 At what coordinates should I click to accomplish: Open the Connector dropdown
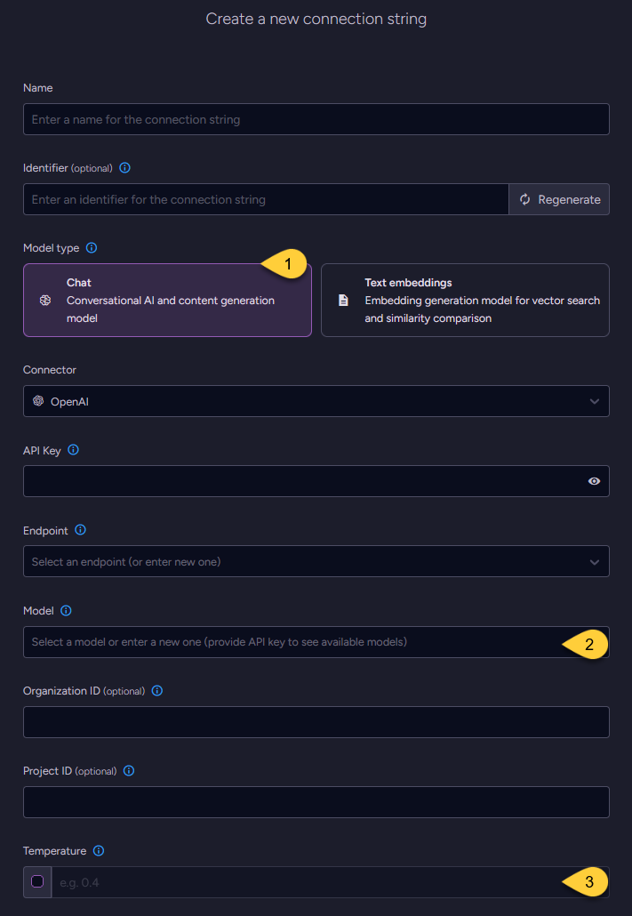pyautogui.click(x=316, y=401)
